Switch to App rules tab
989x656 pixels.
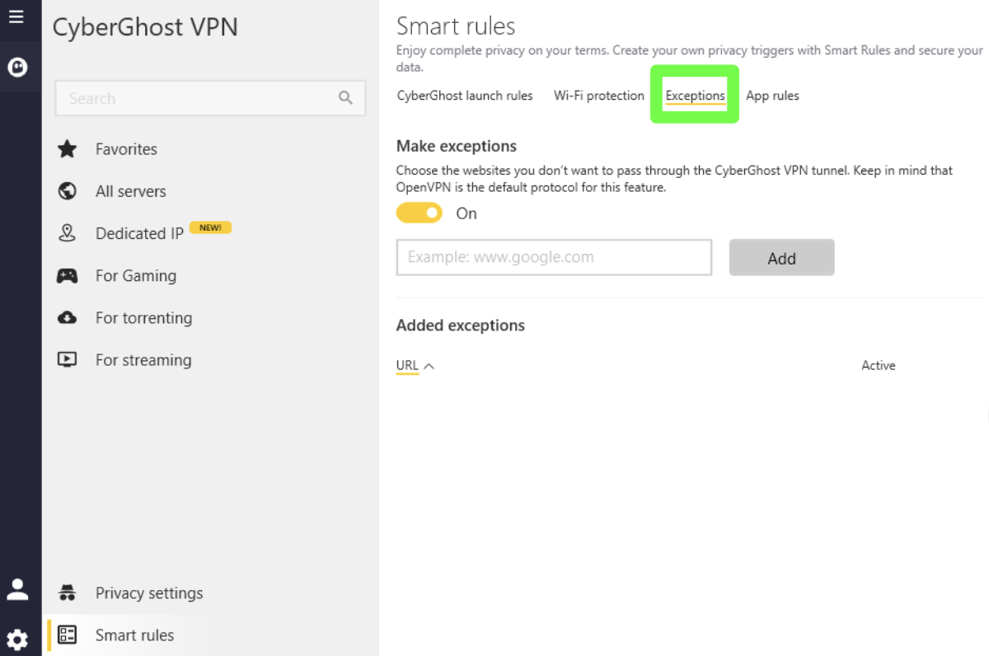click(772, 96)
